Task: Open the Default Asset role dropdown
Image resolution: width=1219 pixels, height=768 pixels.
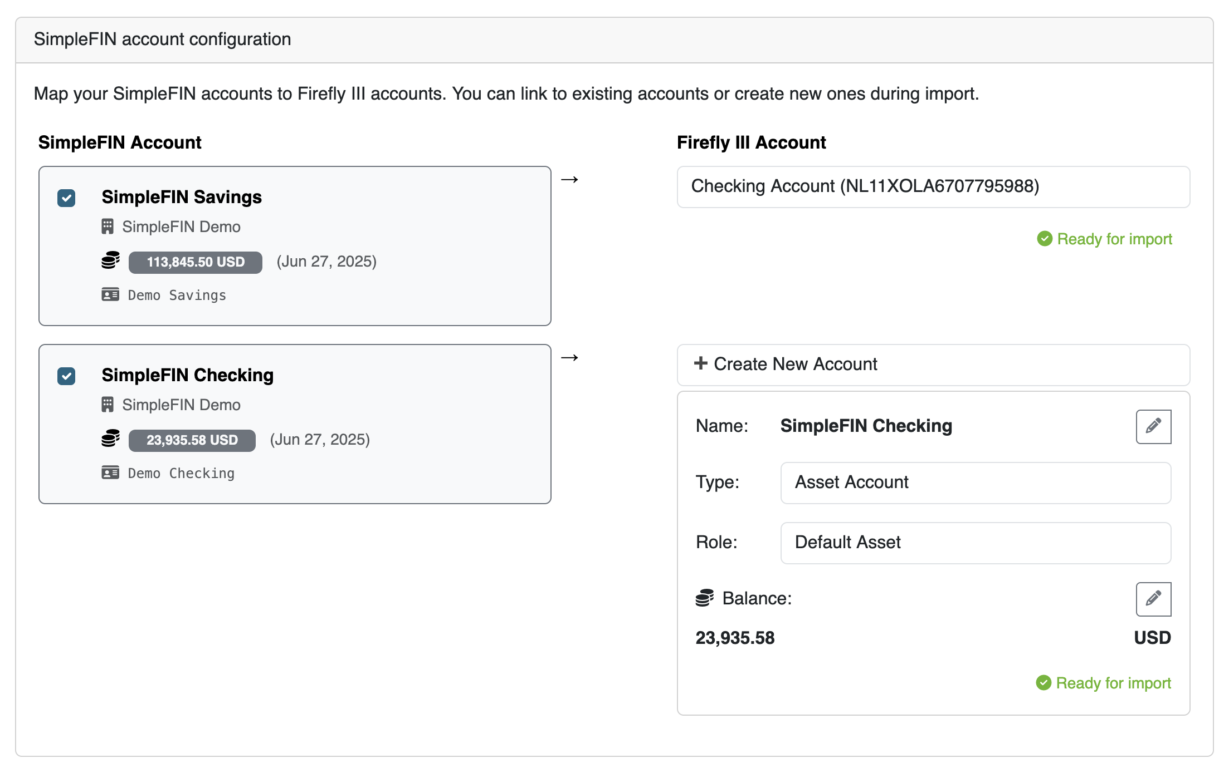Action: click(975, 543)
